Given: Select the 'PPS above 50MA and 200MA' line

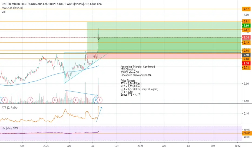Looking at the screenshot, I should click(136, 75).
